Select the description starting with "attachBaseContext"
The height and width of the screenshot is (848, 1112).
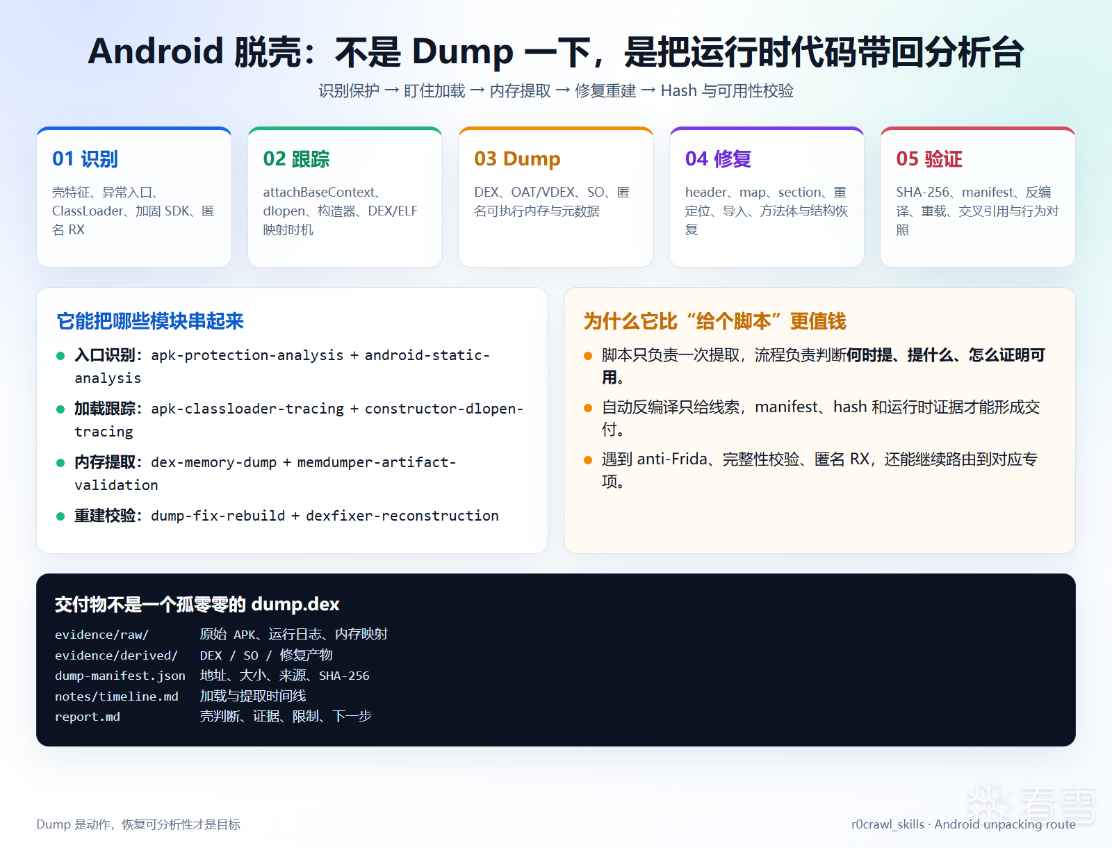[341, 211]
